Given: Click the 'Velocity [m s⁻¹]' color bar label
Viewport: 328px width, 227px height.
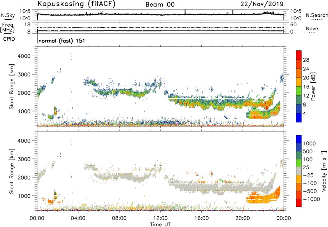Looking at the screenshot, I should pos(324,171).
